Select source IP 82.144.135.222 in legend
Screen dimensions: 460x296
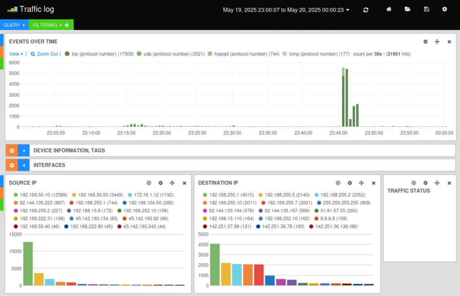tap(39, 203)
